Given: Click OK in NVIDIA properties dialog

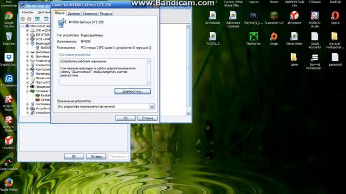Looking at the screenshot, I should 125,118.
